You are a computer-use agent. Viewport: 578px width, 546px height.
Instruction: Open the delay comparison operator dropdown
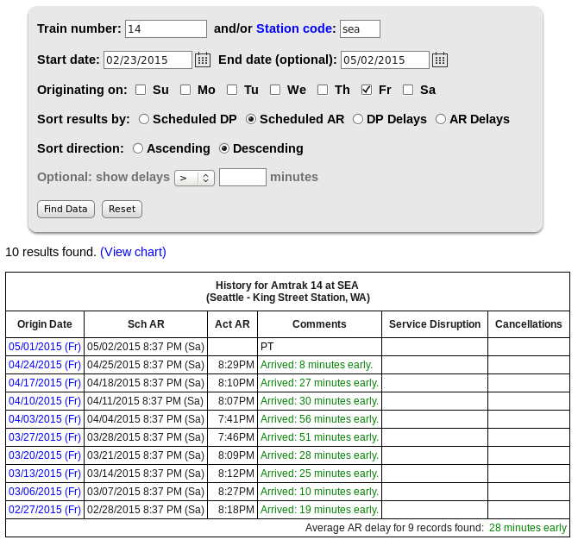[194, 178]
